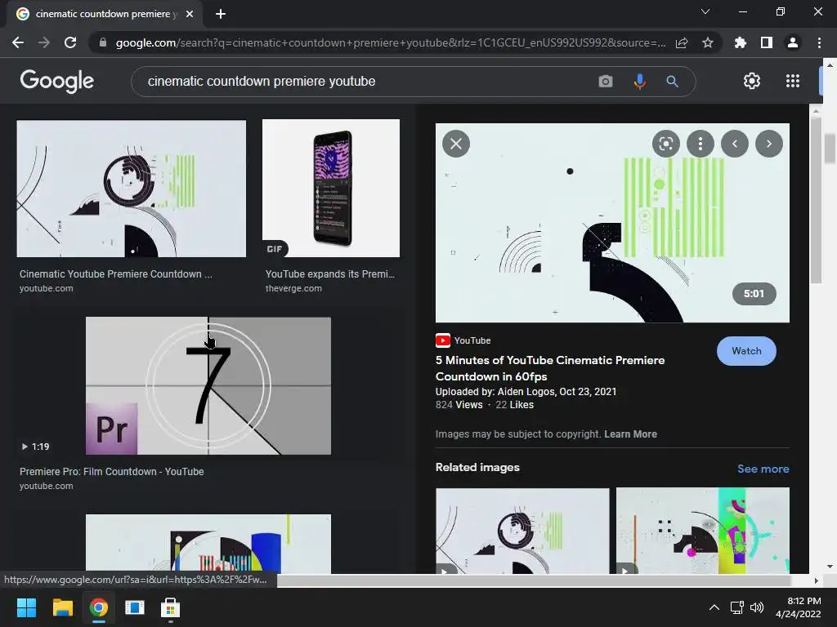The height and width of the screenshot is (627, 837).
Task: Close the cinematic countdown premiere tab
Action: 190,14
